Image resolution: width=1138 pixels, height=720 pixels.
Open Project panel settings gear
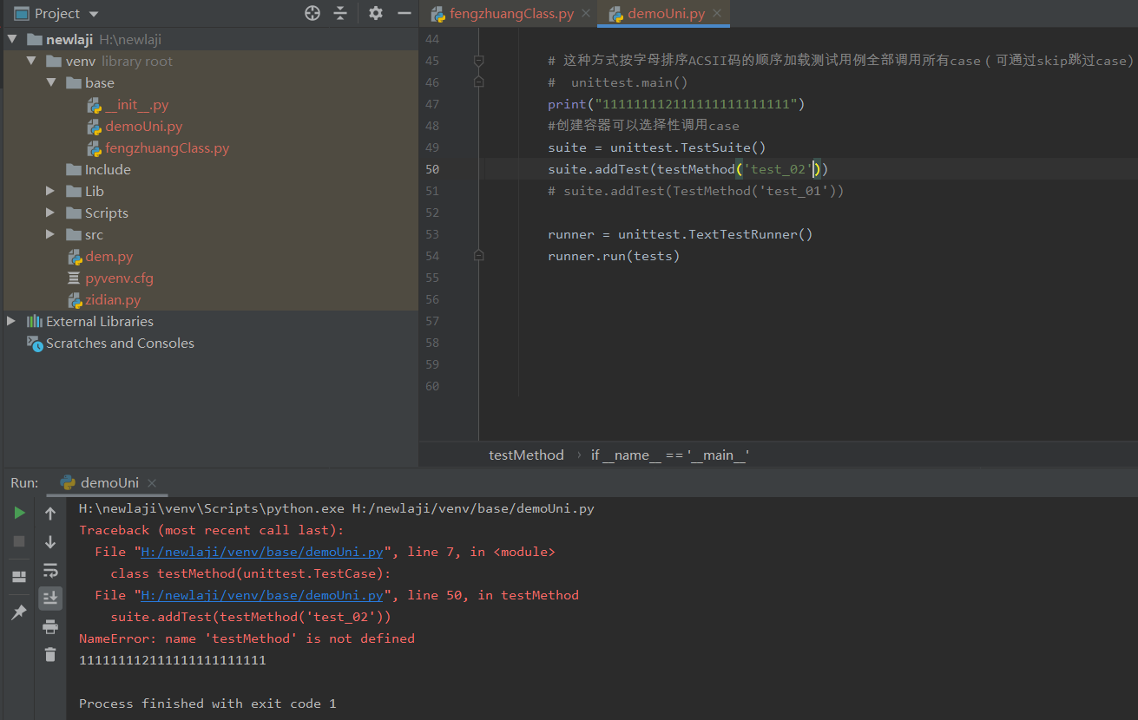(375, 13)
